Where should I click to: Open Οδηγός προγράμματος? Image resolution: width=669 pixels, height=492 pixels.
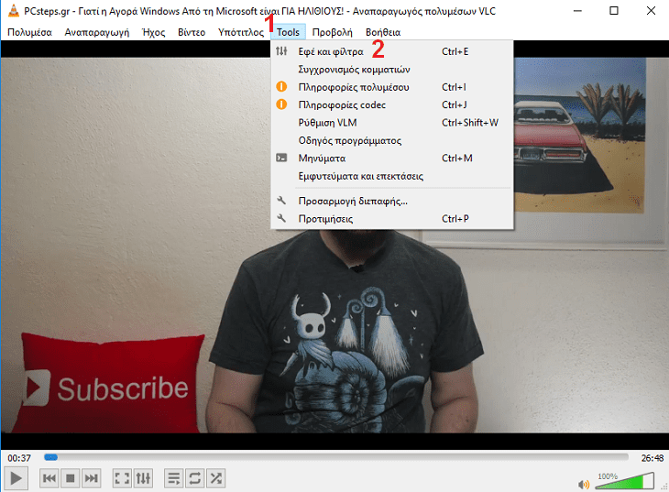391,140
